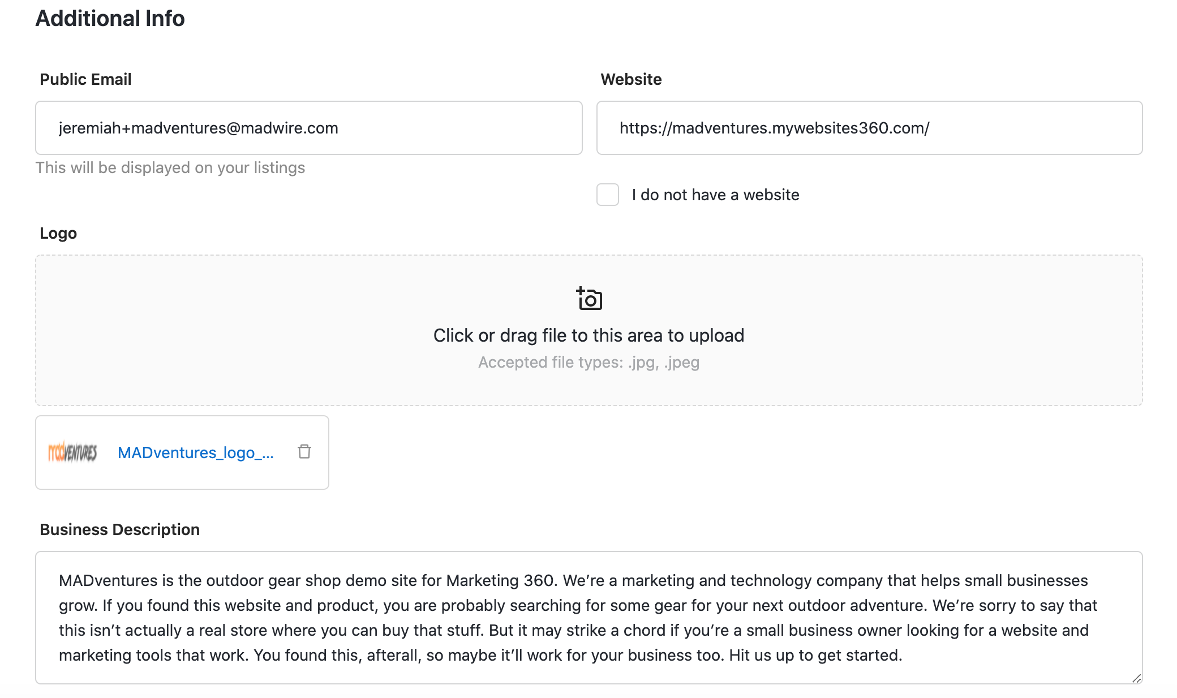Click the Logo section label

58,233
